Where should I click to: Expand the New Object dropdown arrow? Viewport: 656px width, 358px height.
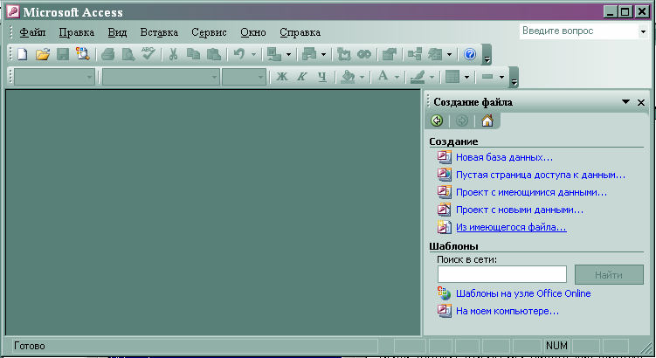pos(449,54)
